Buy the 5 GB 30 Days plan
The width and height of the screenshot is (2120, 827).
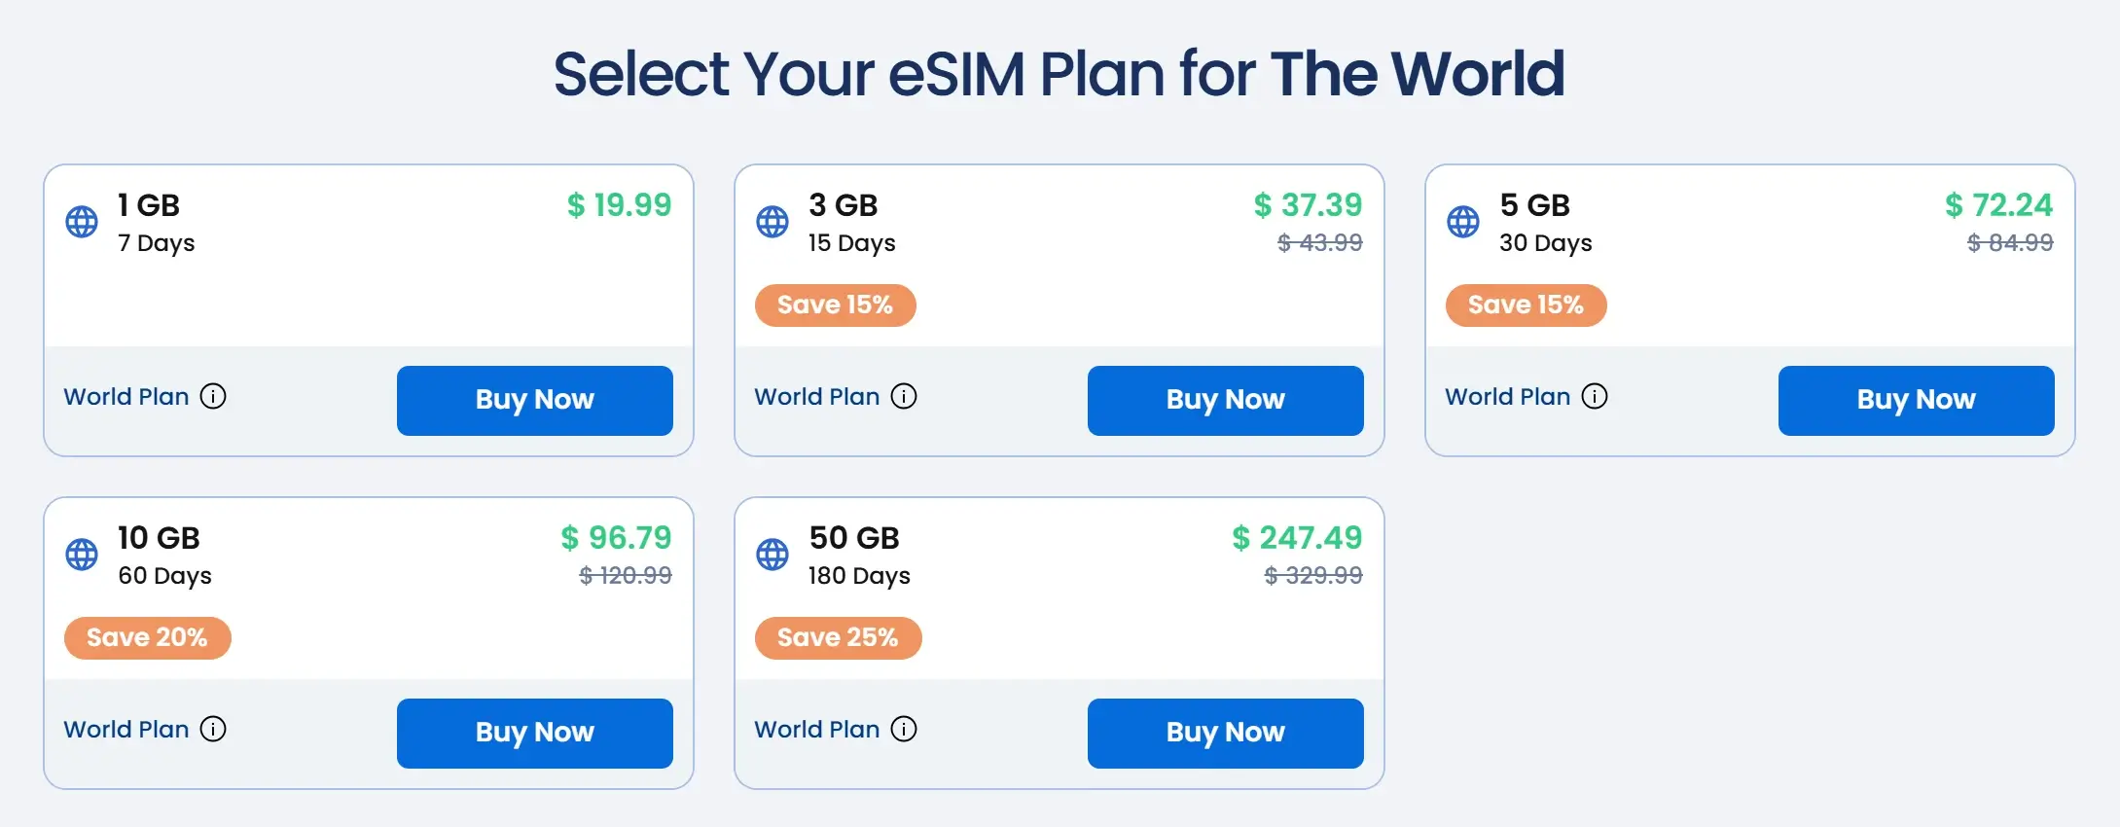[x=1916, y=400]
